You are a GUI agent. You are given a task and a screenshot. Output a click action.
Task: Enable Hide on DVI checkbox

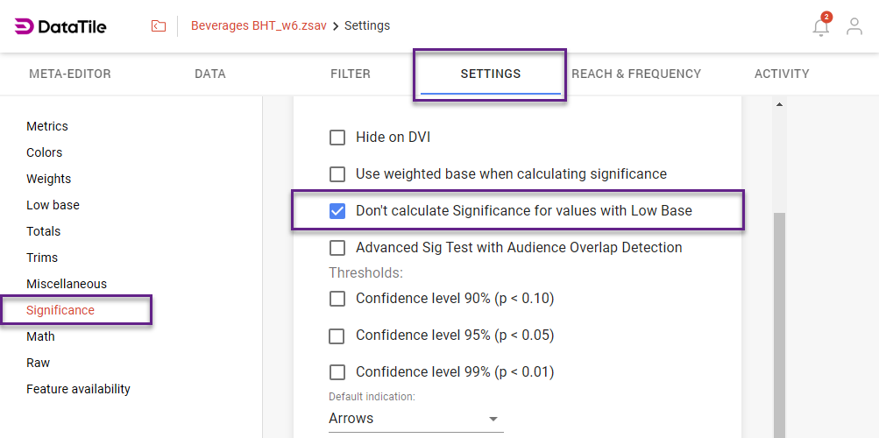pyautogui.click(x=337, y=138)
